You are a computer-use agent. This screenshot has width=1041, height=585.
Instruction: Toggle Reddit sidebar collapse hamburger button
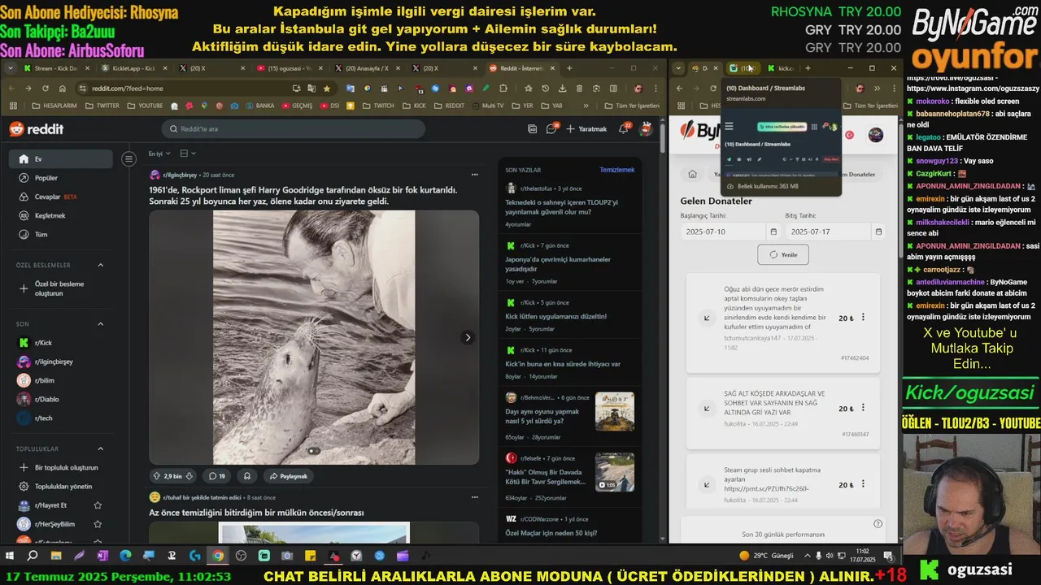pos(128,159)
